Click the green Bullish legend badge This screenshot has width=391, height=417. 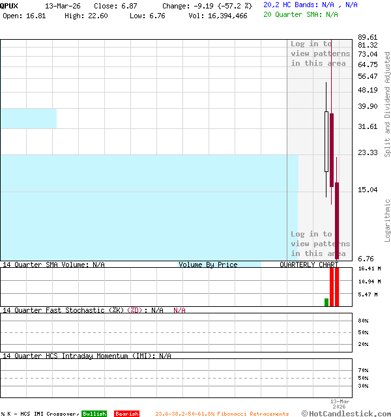[x=94, y=414]
